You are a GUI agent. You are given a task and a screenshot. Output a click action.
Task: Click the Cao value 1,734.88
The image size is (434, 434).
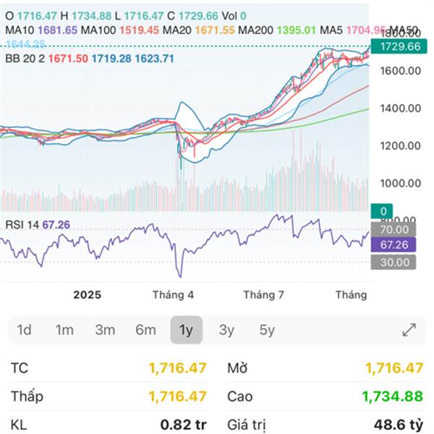(x=394, y=396)
